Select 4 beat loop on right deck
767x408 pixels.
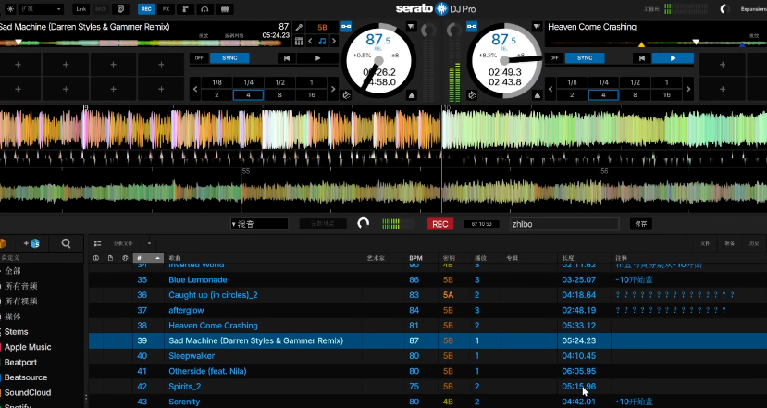click(x=603, y=95)
